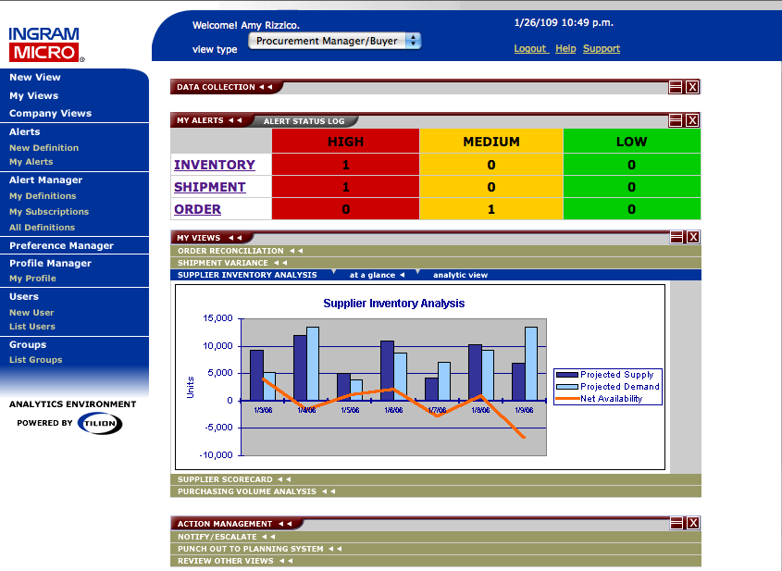Select Groups sidebar heading
This screenshot has height=571, width=782.
28,344
